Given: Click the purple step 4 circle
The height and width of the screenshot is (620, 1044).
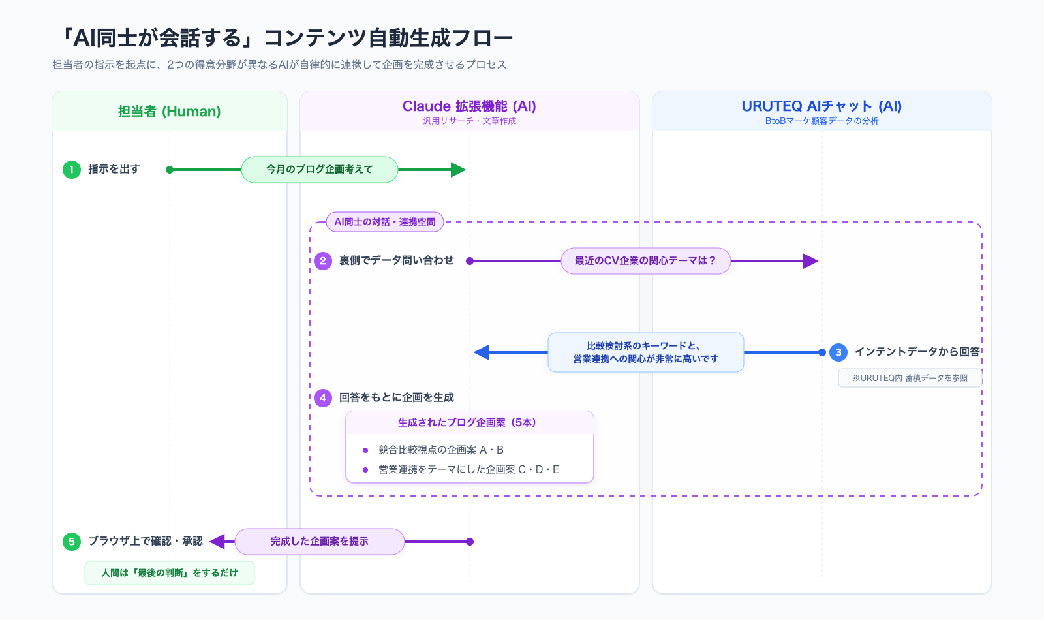Looking at the screenshot, I should [x=323, y=398].
